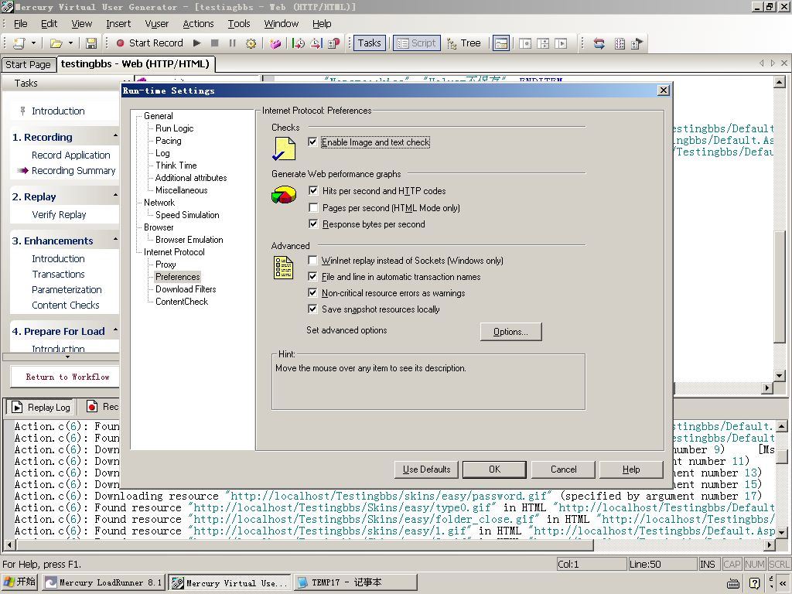
Task: Collapse the 2. Replay task section
Action: point(115,196)
